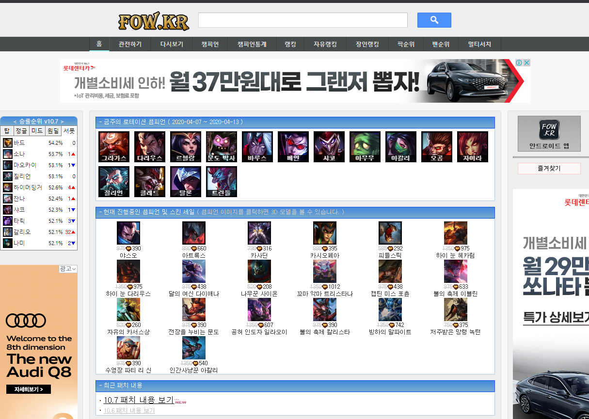Open 아트록스 sale champion image
The image size is (589, 419).
[x=194, y=233]
